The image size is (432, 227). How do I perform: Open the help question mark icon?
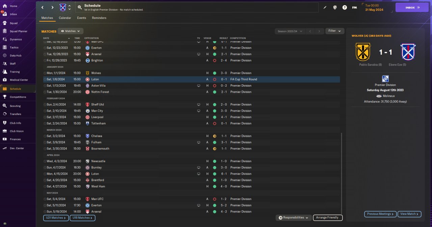[x=345, y=7]
